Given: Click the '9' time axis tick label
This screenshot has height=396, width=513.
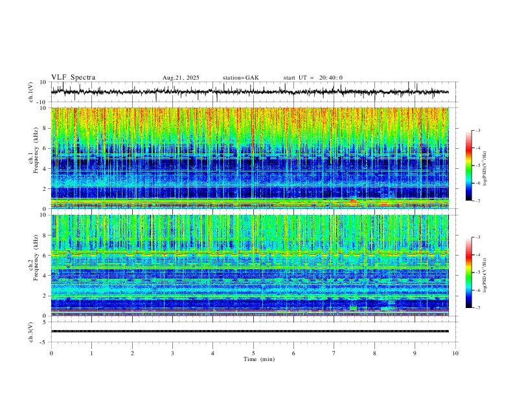Looking at the screenshot, I should pos(415,353).
